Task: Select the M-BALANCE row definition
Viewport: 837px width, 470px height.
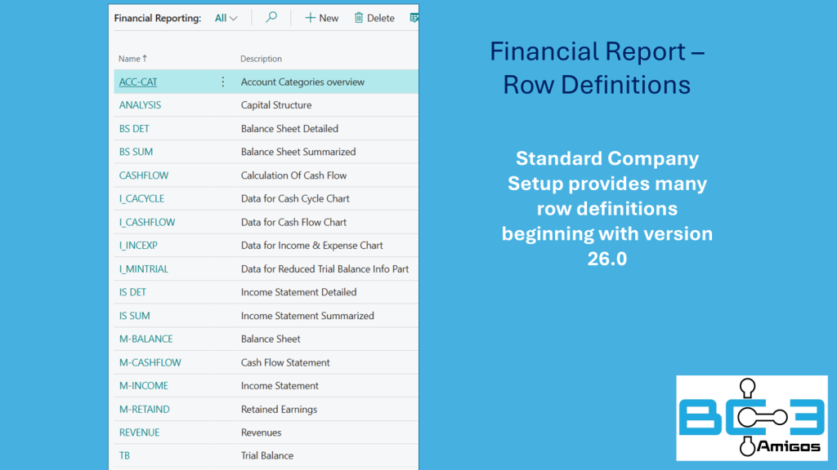Action: (x=145, y=339)
